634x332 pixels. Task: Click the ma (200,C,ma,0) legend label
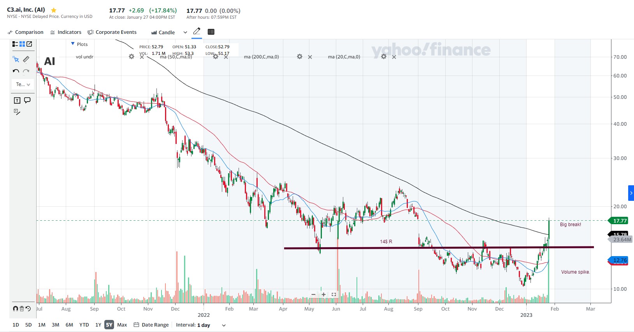262,57
